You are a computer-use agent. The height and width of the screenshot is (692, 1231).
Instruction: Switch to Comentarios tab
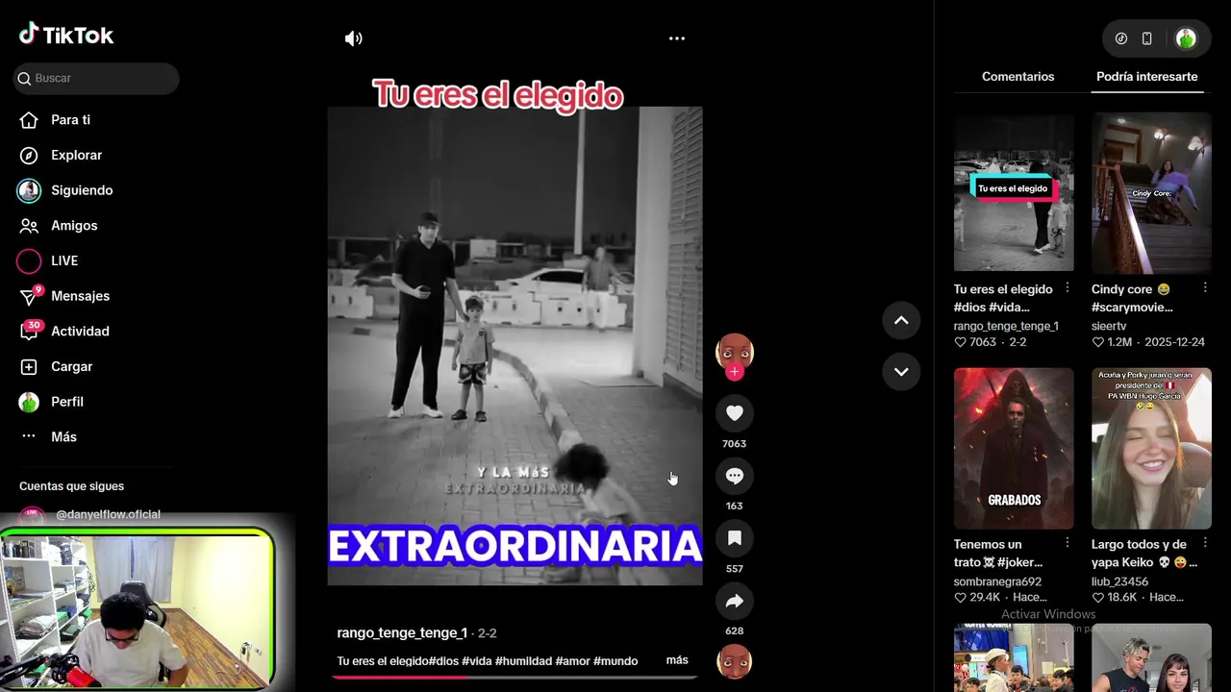pos(1017,77)
